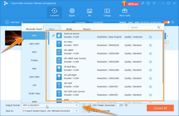
Task: Switch to the Device tab
Action: point(87,29)
